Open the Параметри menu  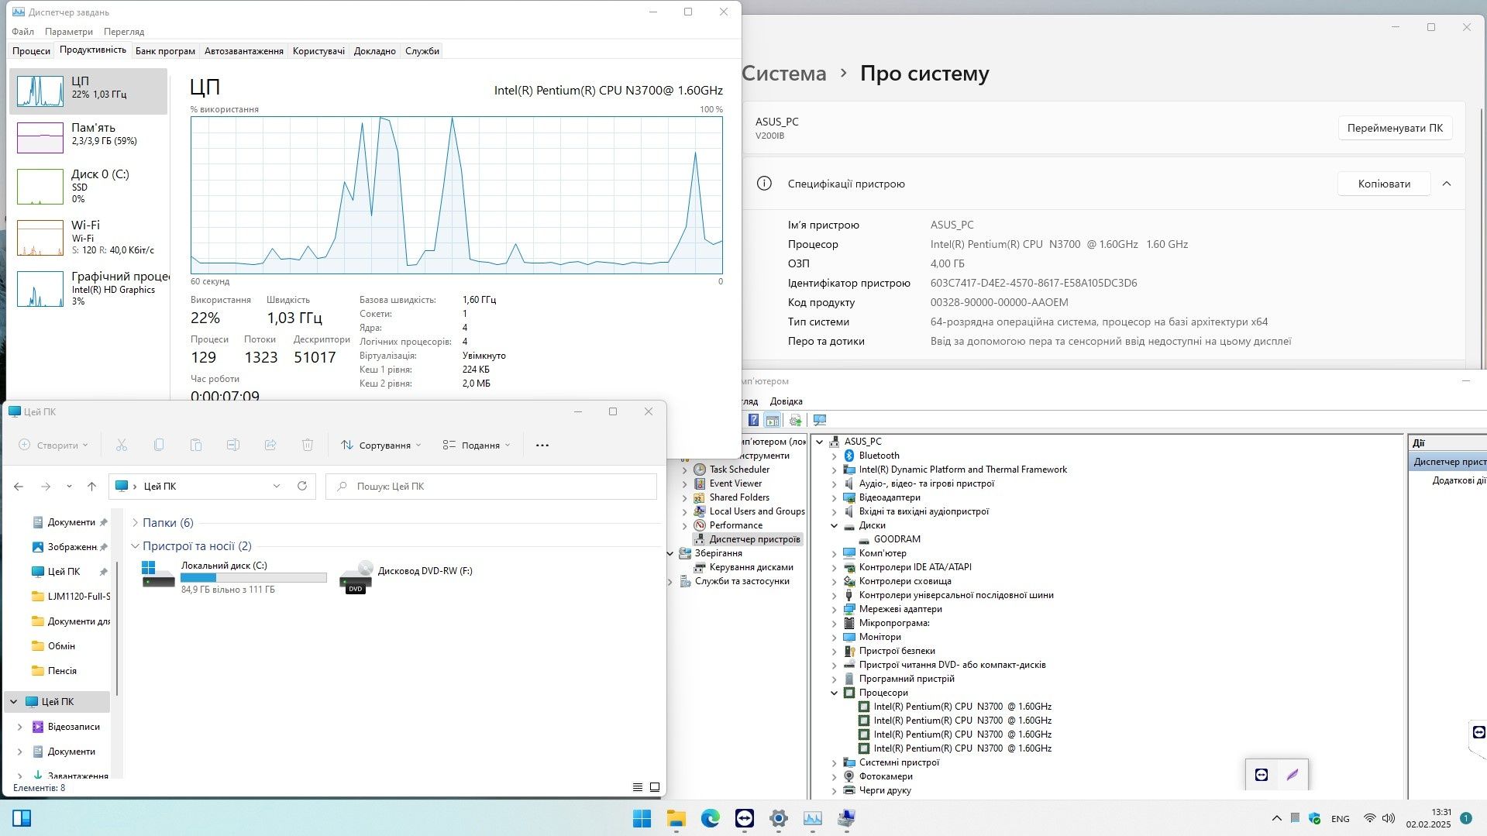69,32
